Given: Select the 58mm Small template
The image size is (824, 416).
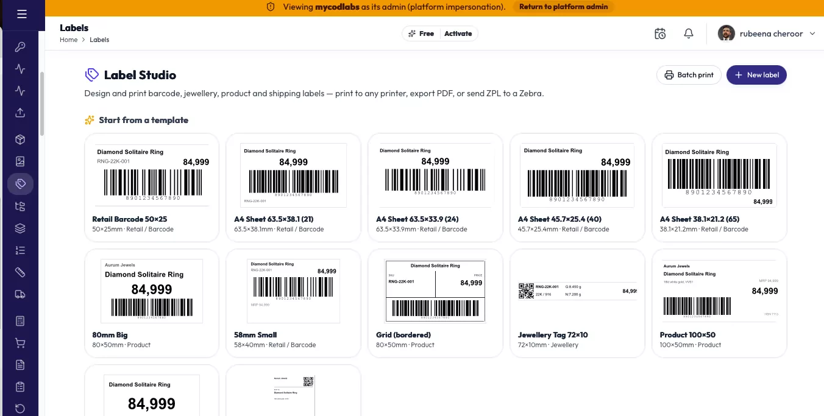Looking at the screenshot, I should pos(293,303).
